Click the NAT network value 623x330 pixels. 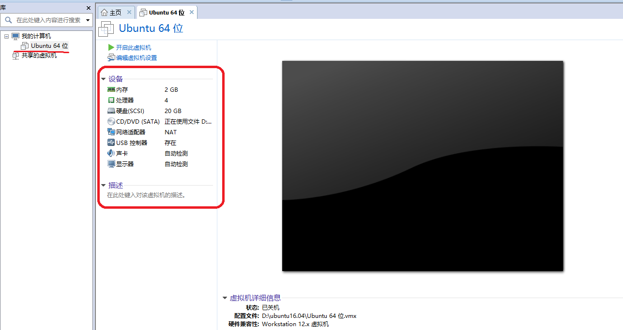pyautogui.click(x=170, y=132)
